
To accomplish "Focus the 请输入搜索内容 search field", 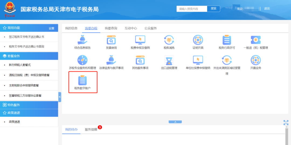I will click(192, 9).
